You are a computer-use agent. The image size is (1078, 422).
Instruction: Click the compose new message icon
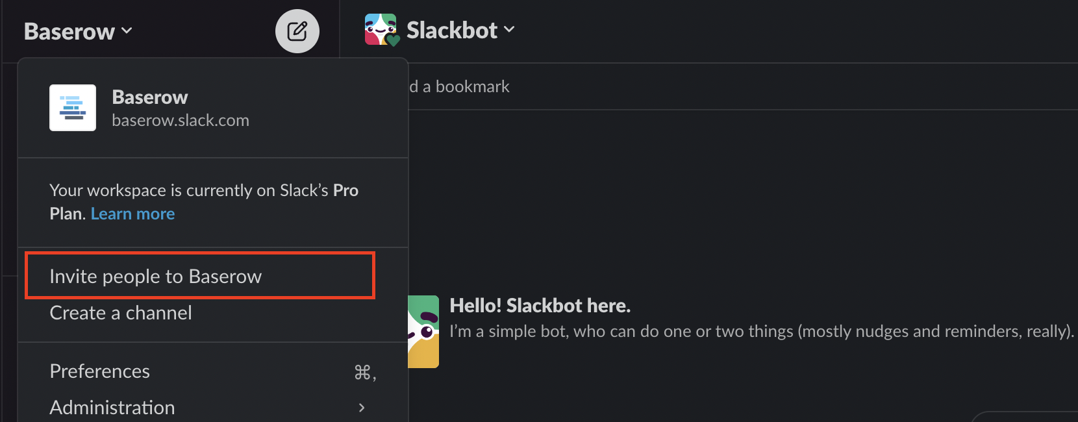coord(297,31)
